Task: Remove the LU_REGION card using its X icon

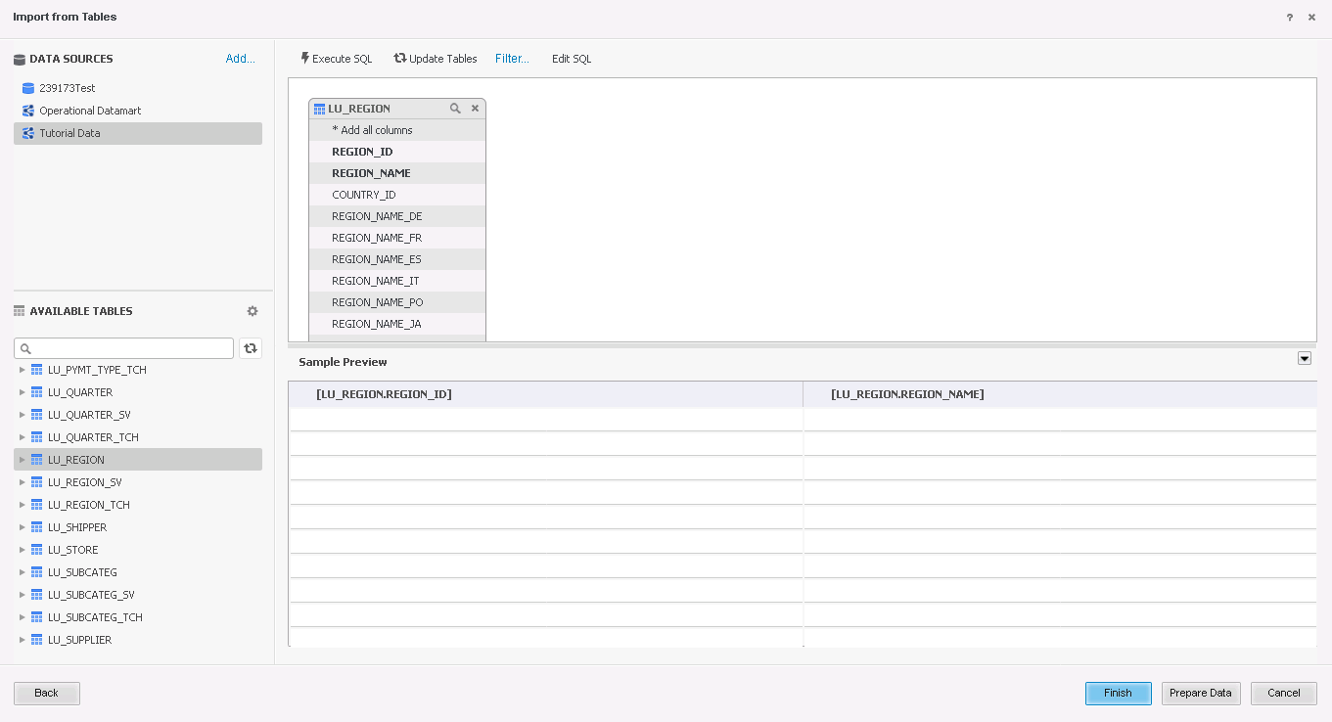Action: (x=475, y=109)
